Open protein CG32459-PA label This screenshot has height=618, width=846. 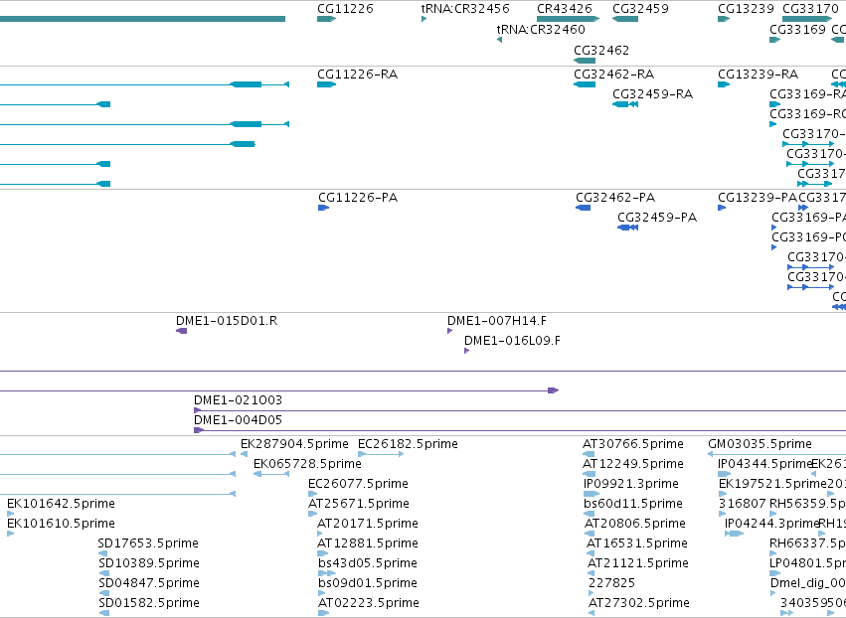(657, 218)
